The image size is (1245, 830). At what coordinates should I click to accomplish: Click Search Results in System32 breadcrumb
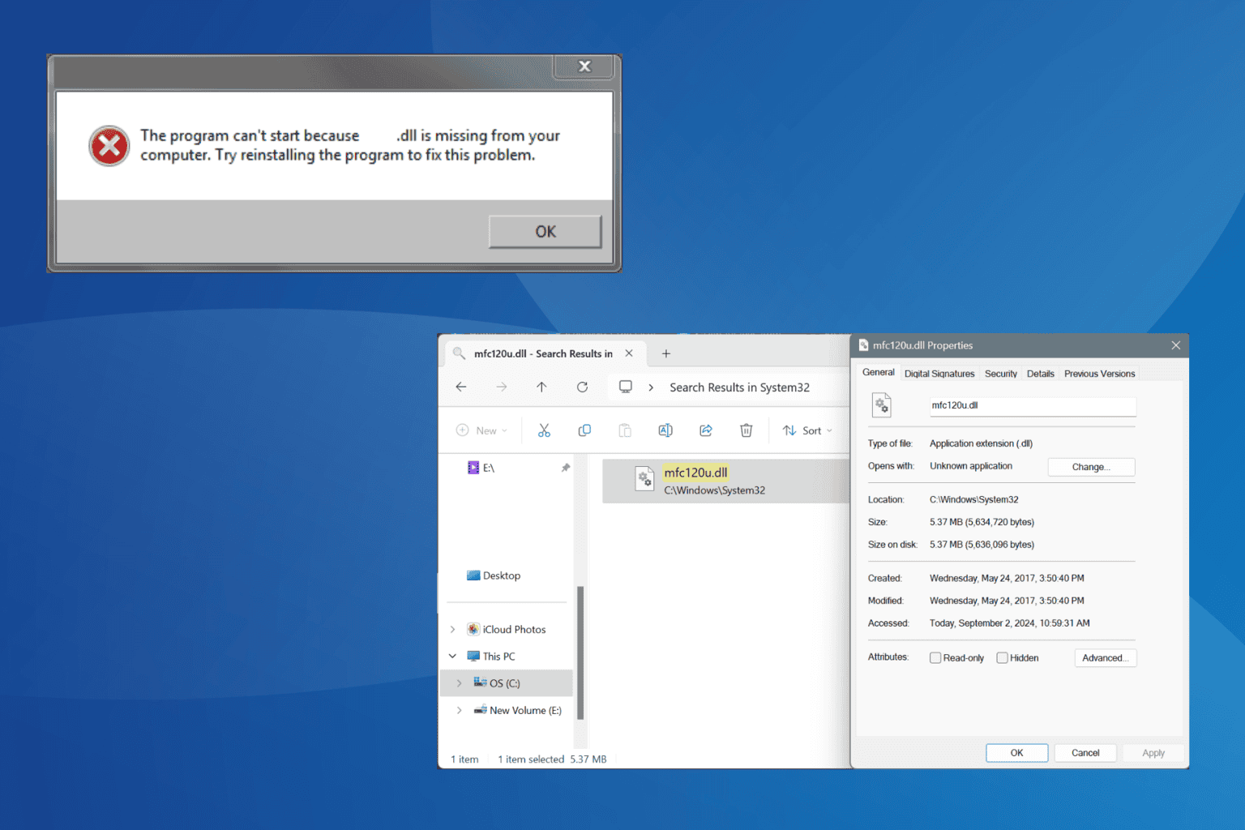[x=739, y=387]
